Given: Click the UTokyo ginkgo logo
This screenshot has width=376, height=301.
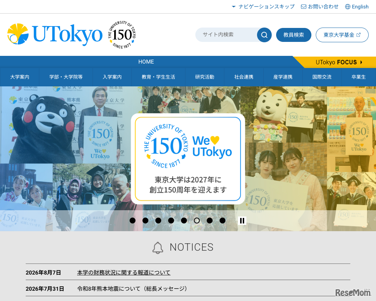Looking at the screenshot, I should 55,34.
